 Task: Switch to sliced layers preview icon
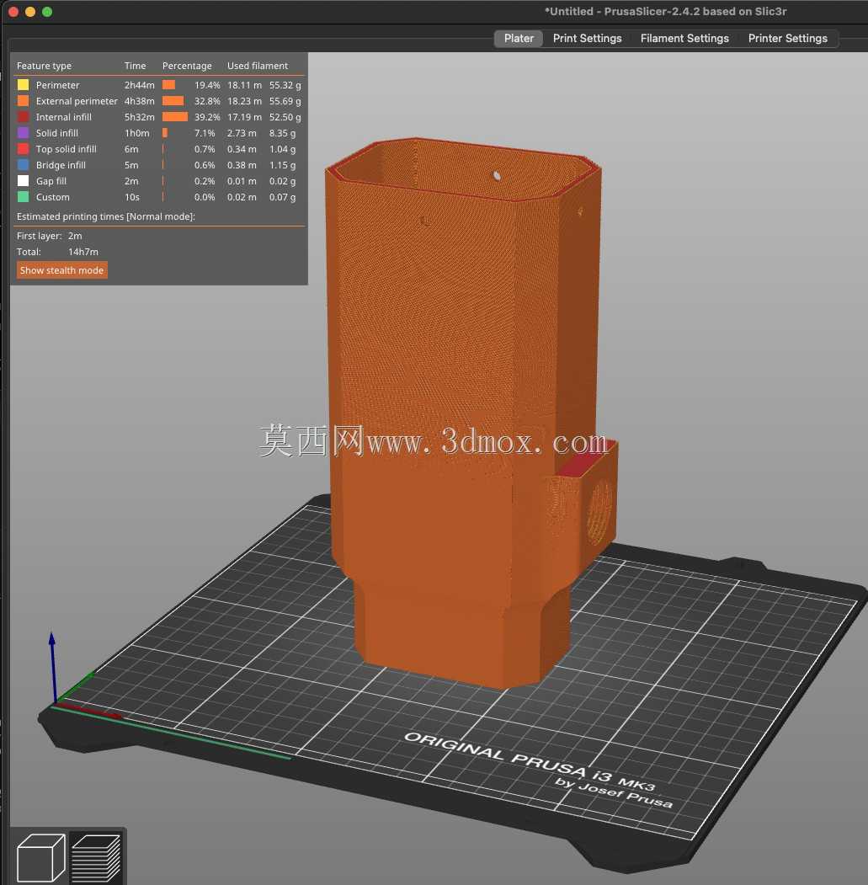point(97,856)
